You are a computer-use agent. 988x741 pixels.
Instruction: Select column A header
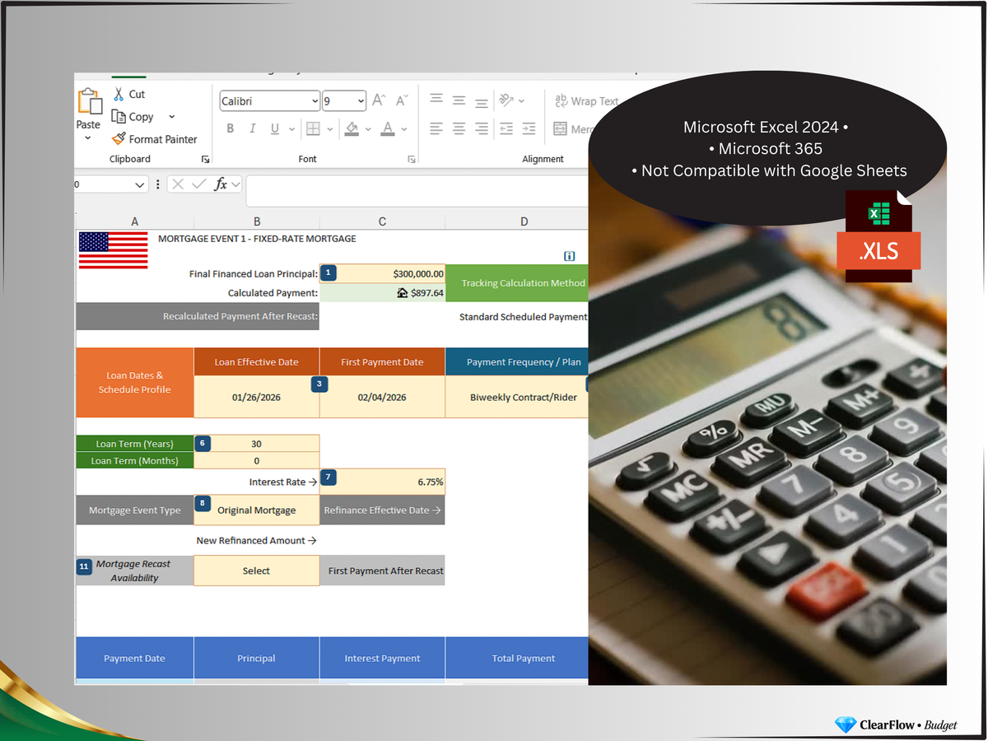(135, 221)
